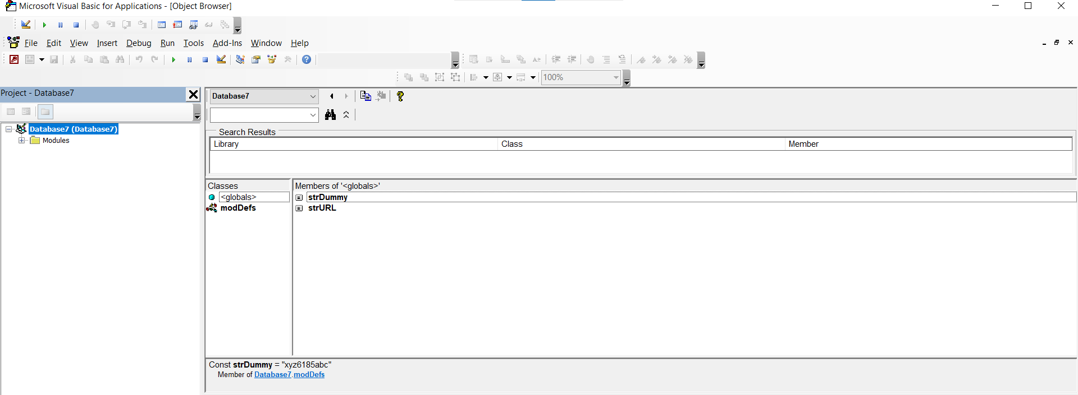This screenshot has width=1078, height=395.
Task: Select the Member column header
Action: tap(929, 144)
